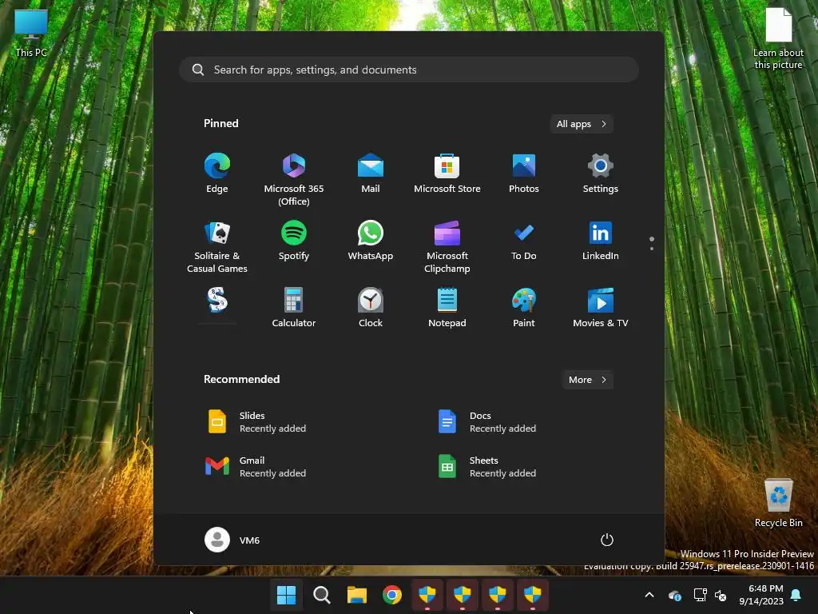This screenshot has height=614, width=818.
Task: Select This PC desktop icon
Action: [x=31, y=34]
